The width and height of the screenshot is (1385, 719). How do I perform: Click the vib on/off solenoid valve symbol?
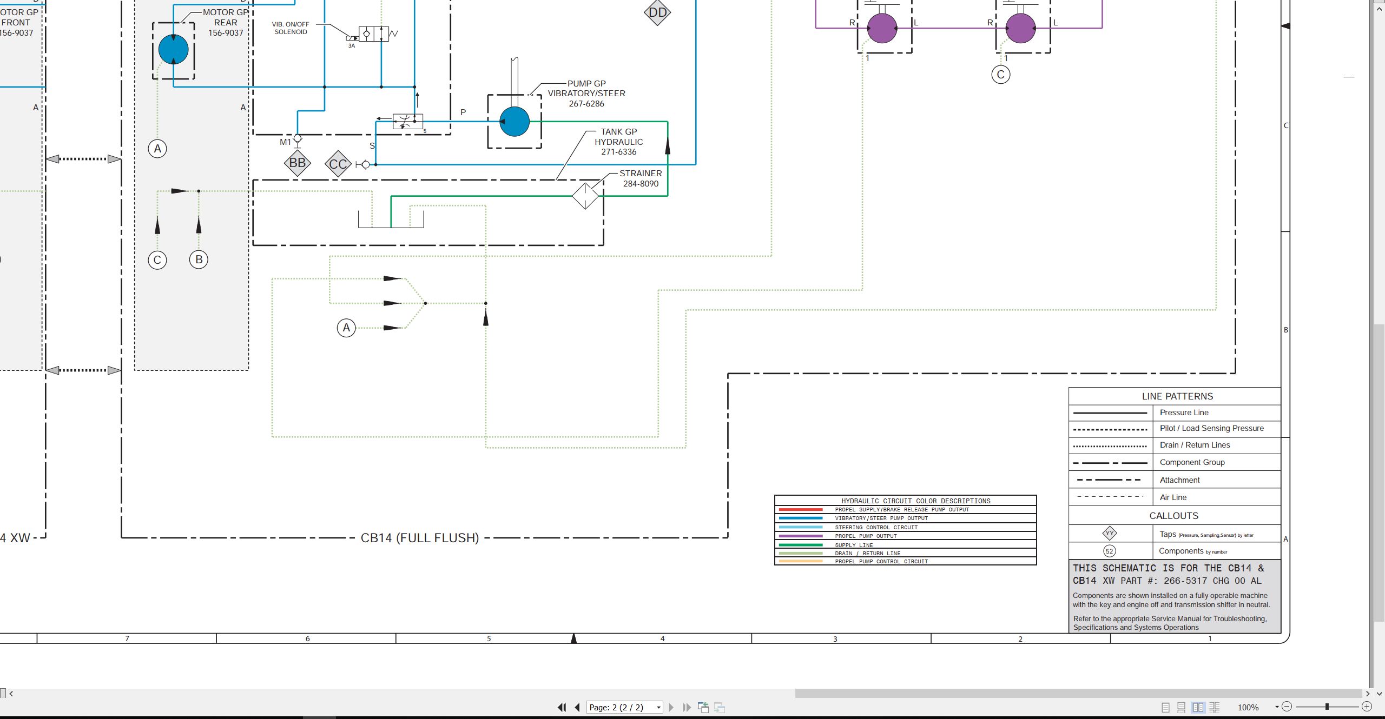(x=374, y=34)
